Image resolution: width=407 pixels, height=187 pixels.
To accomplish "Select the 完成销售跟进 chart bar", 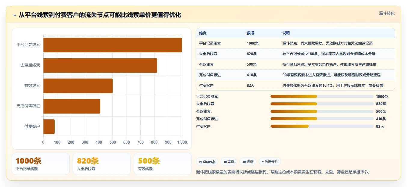I will click(72, 106).
